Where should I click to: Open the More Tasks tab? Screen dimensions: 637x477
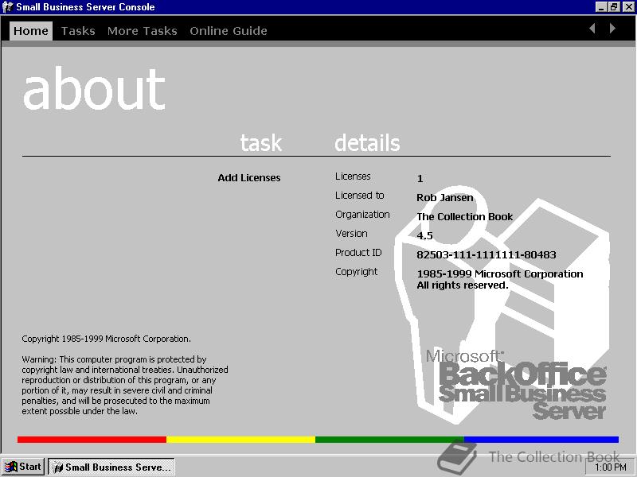(143, 31)
